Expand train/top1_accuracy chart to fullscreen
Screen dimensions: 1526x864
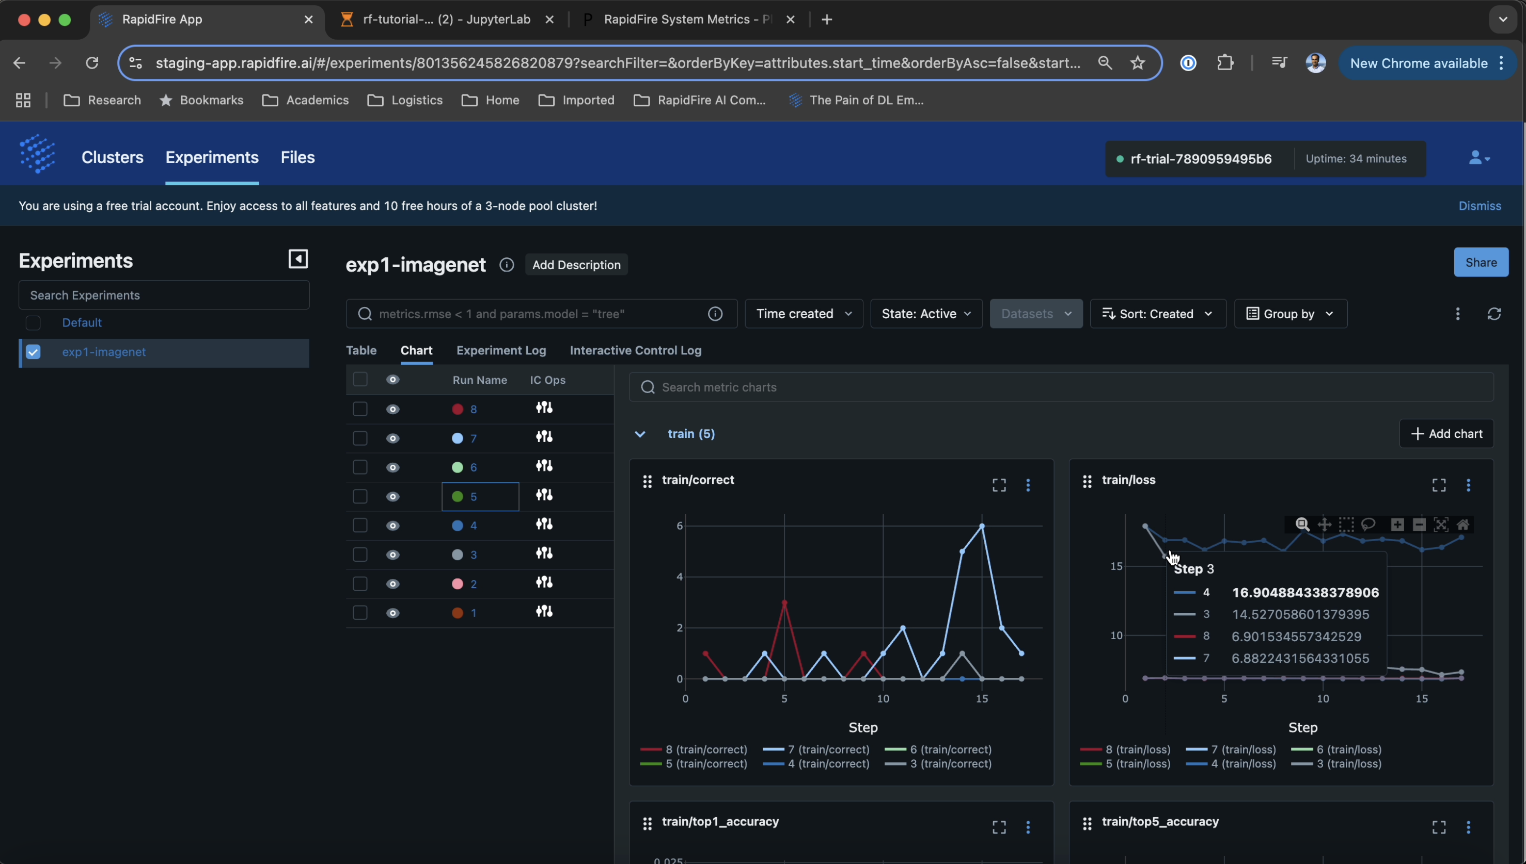click(x=999, y=827)
